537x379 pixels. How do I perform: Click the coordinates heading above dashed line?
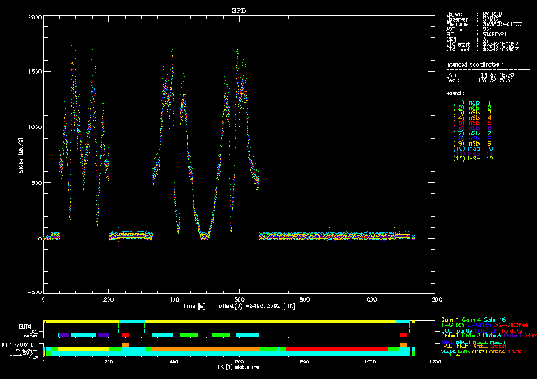pos(475,65)
